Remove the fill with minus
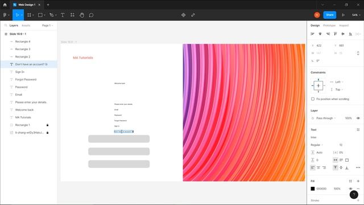The image size is (364, 205). click(358, 188)
